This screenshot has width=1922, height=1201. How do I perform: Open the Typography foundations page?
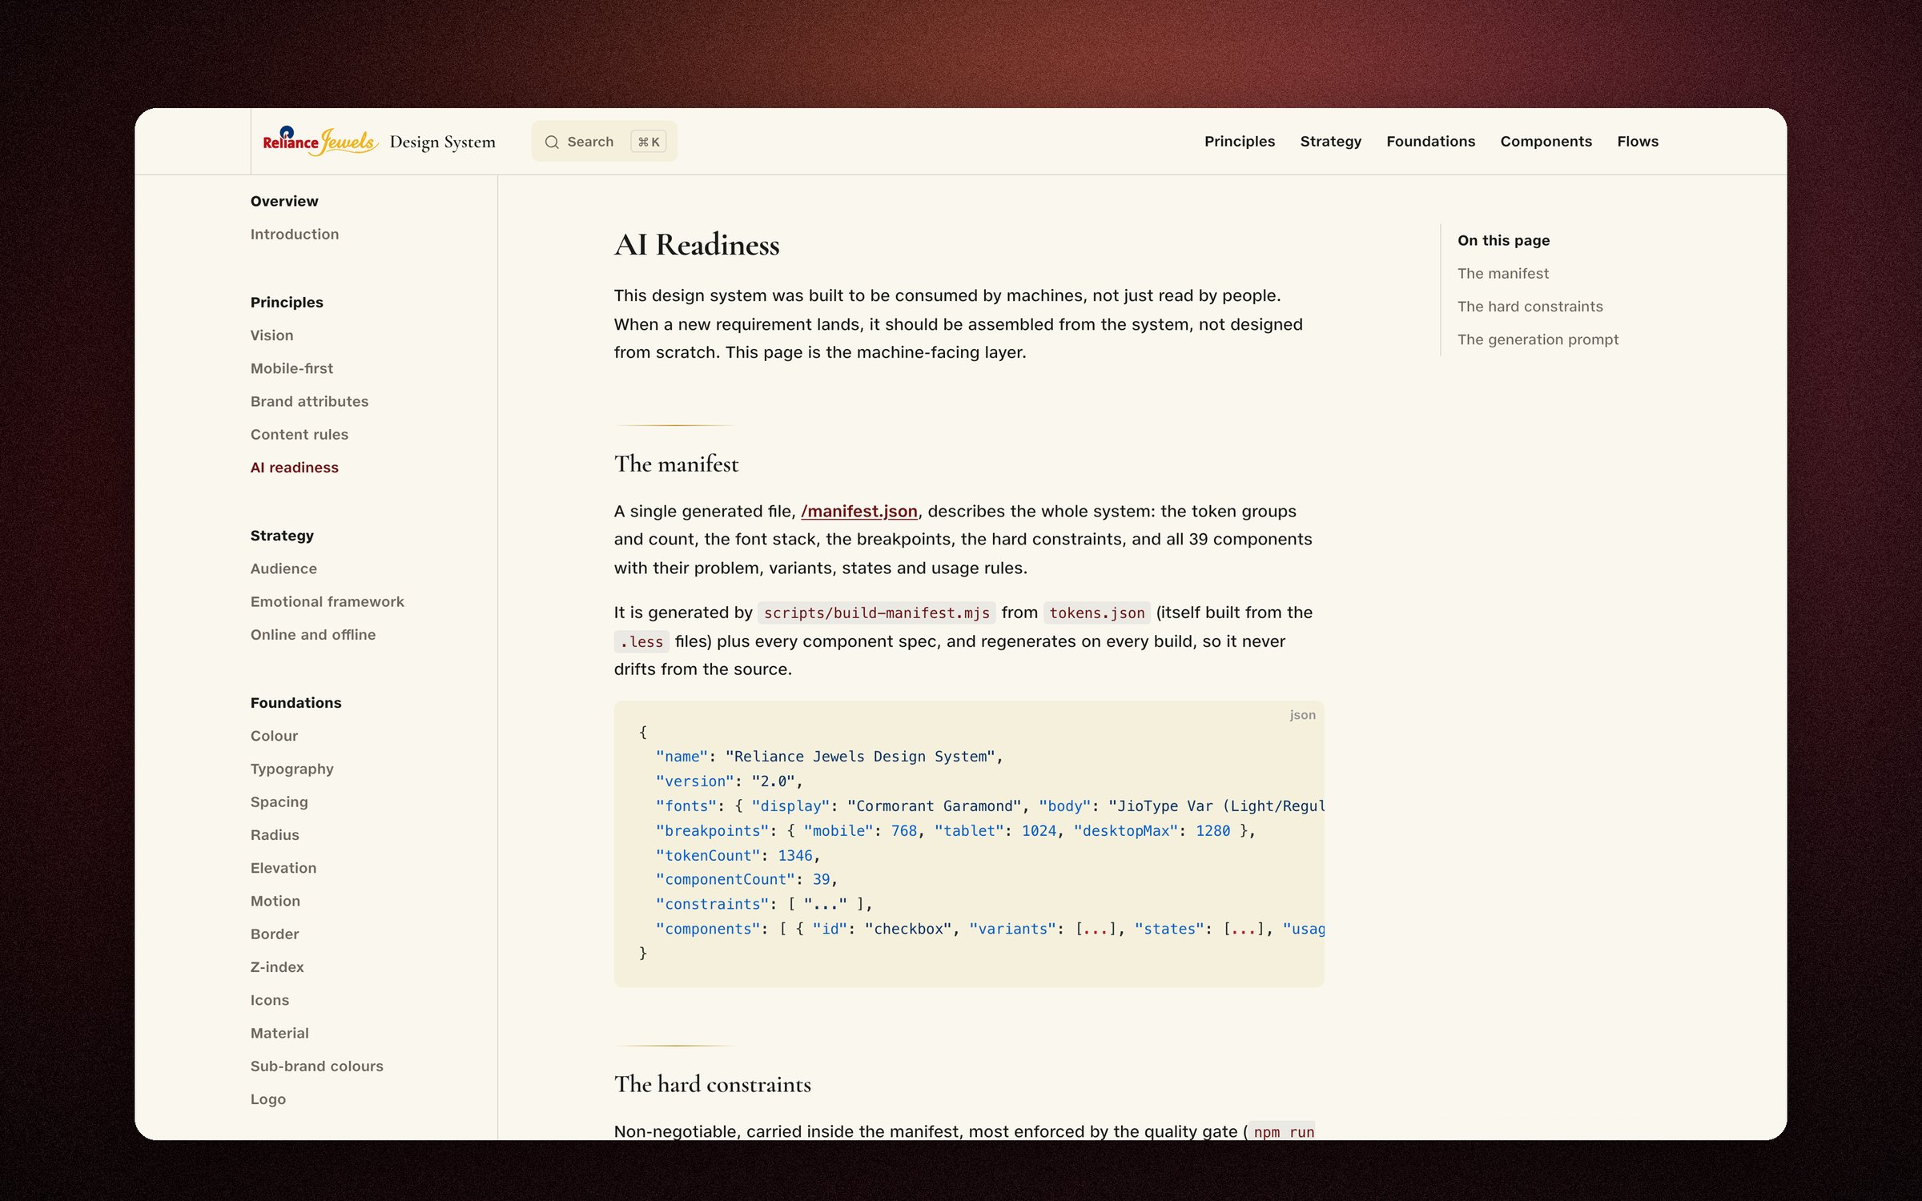point(292,768)
